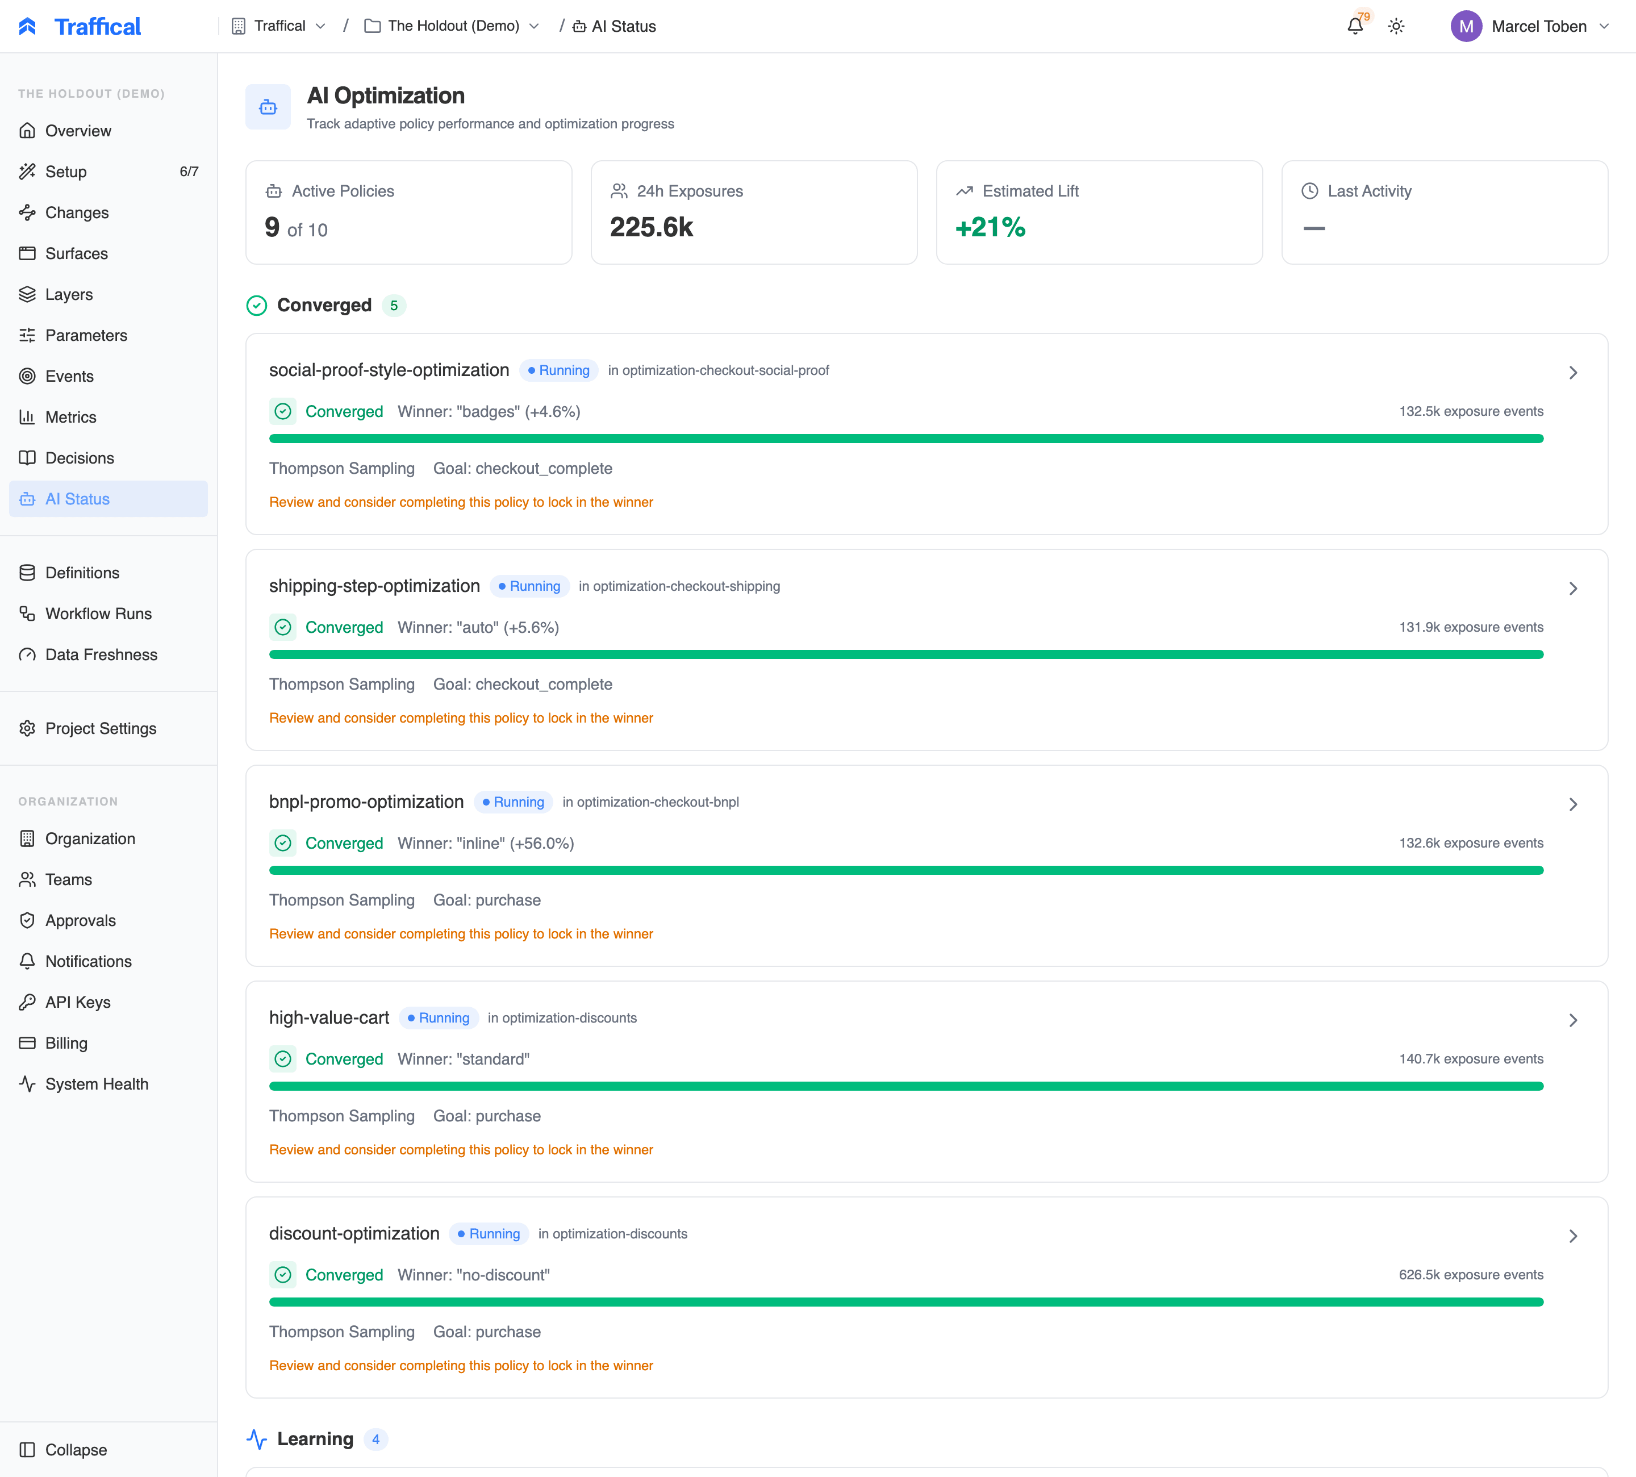Open Parameters in sidebar
1636x1477 pixels.
108,335
